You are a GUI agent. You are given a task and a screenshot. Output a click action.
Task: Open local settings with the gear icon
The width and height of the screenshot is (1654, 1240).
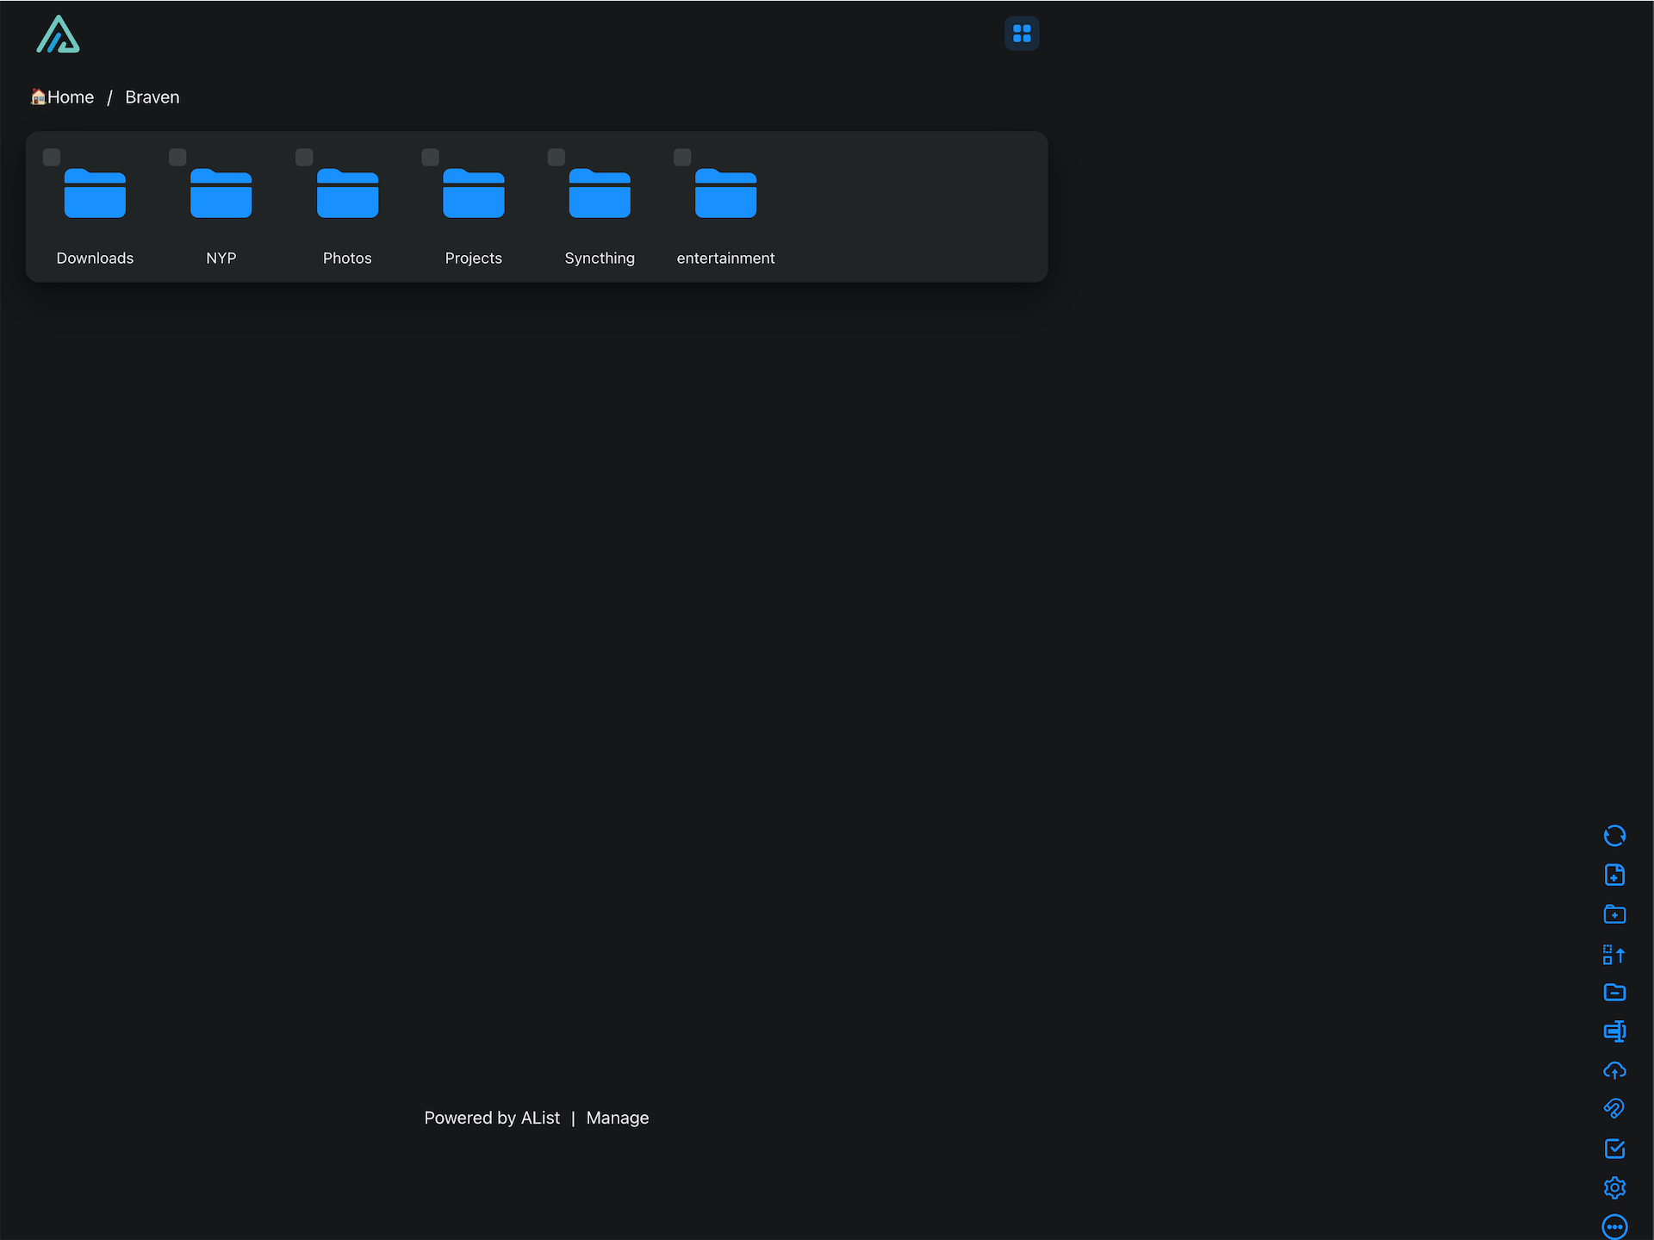click(1614, 1187)
